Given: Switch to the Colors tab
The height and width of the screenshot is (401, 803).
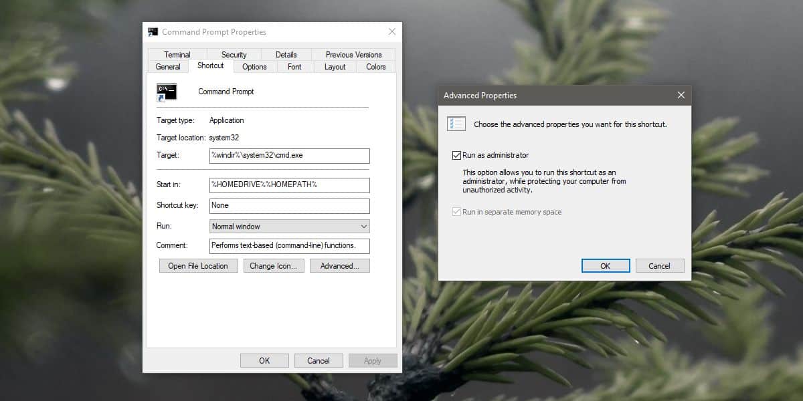Looking at the screenshot, I should pos(376,67).
